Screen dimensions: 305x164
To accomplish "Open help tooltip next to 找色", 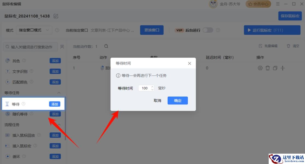I will [24, 60].
